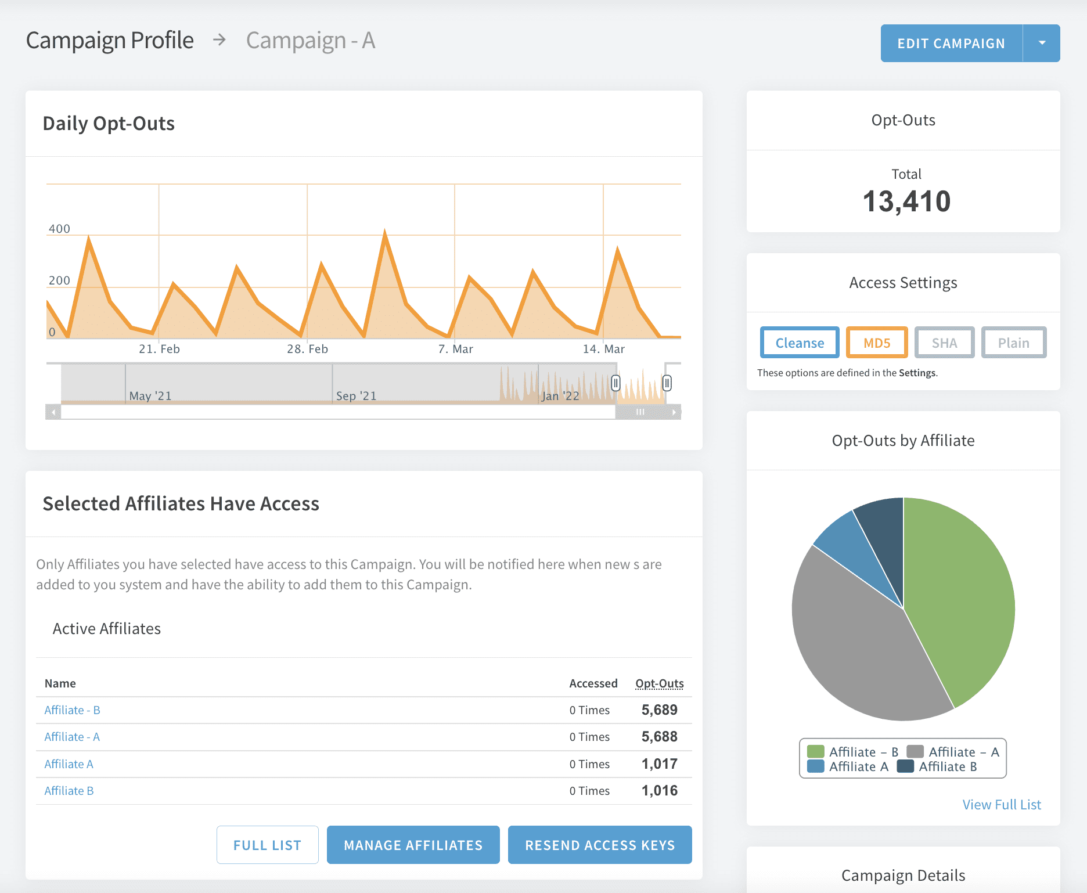Click the right range handle on chart navigator
Image resolution: width=1087 pixels, height=893 pixels.
click(667, 383)
